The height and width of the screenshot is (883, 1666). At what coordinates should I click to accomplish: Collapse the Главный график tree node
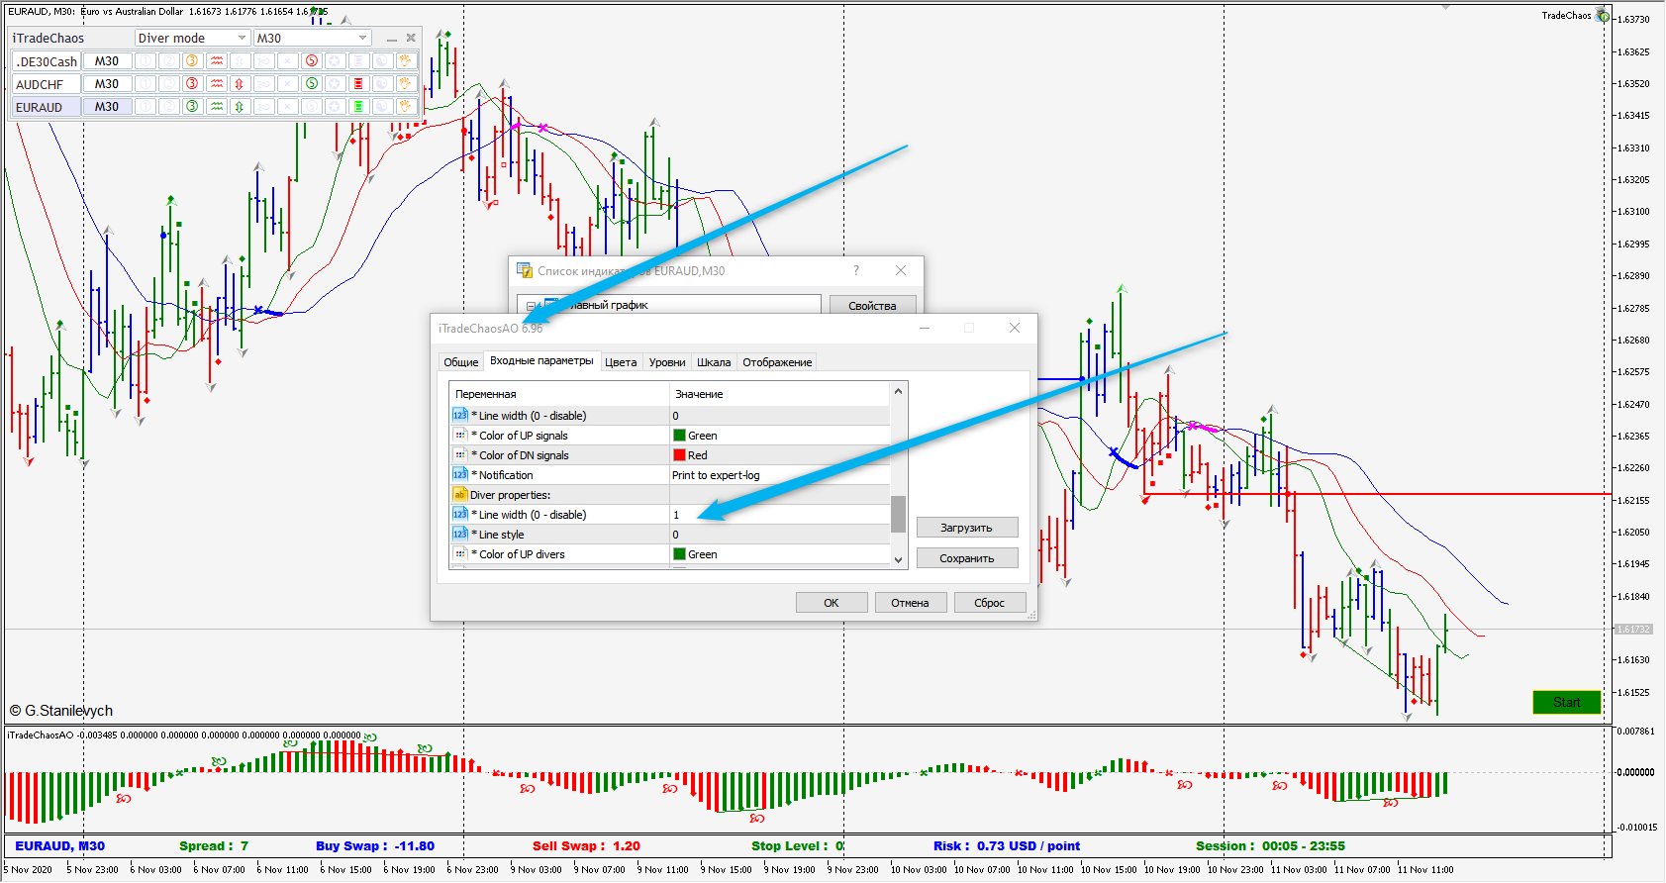531,306
